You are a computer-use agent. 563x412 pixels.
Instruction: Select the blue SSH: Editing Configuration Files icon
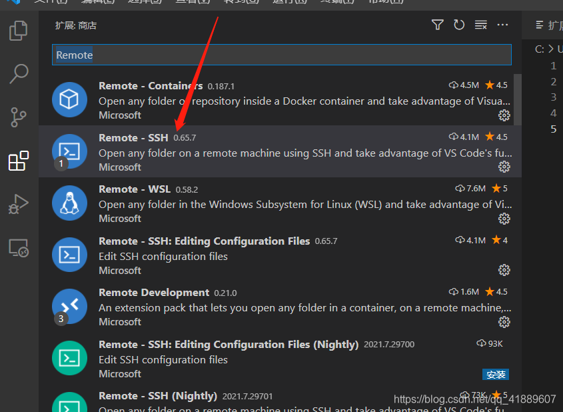[69, 255]
